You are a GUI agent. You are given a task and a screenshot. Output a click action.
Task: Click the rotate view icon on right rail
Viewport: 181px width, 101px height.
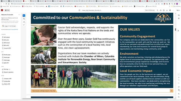(x=179, y=87)
